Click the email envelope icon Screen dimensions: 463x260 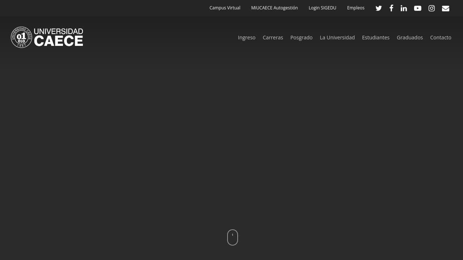click(445, 8)
